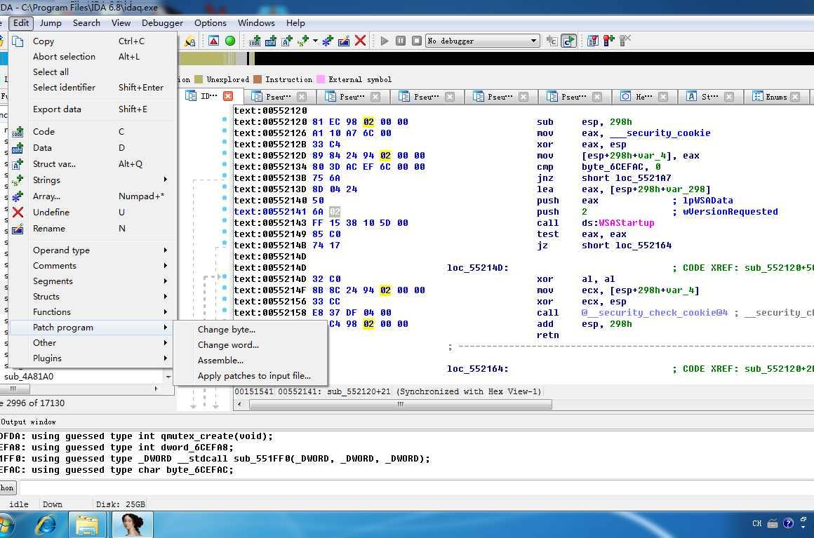This screenshot has height=538, width=814.
Task: Click the Python console button
Action: coord(8,487)
